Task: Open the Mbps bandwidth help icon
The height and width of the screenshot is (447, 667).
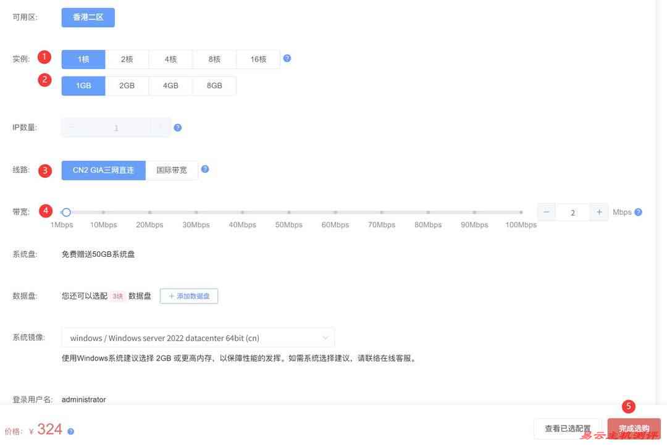Action: coord(639,211)
